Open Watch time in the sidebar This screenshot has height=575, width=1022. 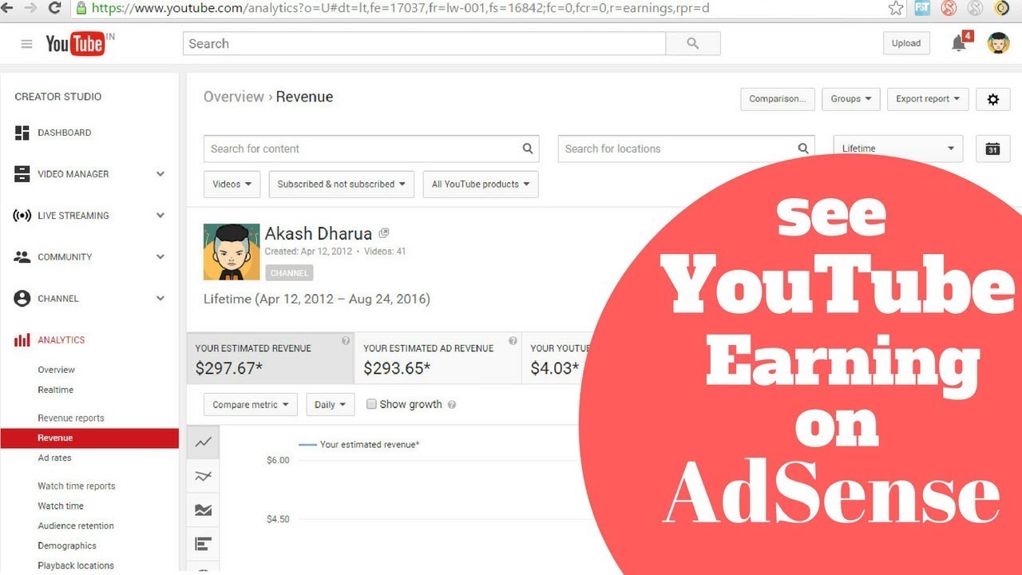(61, 506)
